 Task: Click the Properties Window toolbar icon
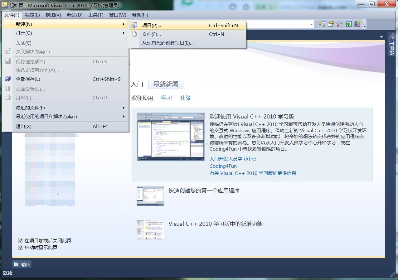coord(331,24)
